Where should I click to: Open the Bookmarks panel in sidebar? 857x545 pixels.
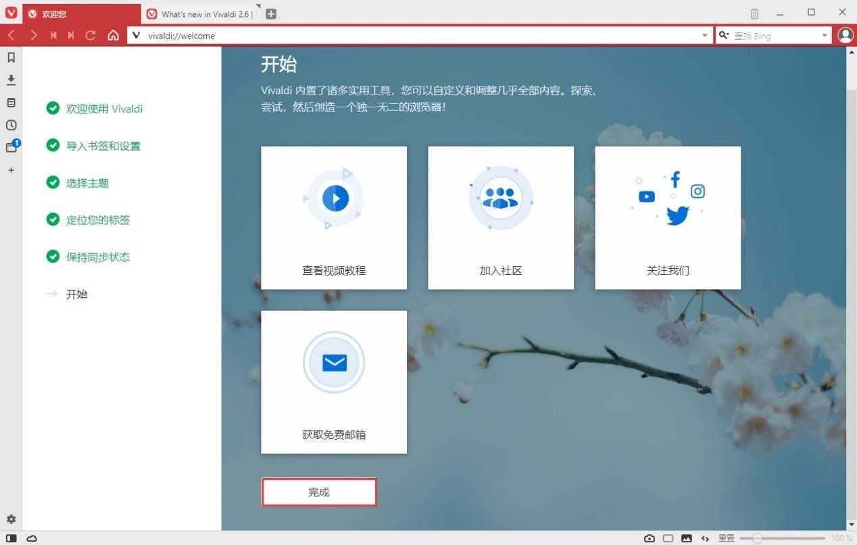click(11, 58)
